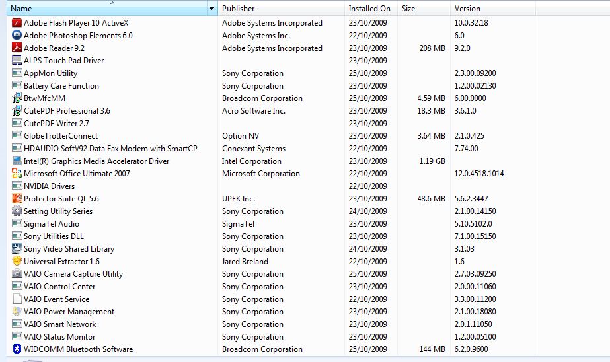Screen dimensions: 610x362
Task: Click the version 12.0.4518.1014 cell
Action: pos(479,174)
